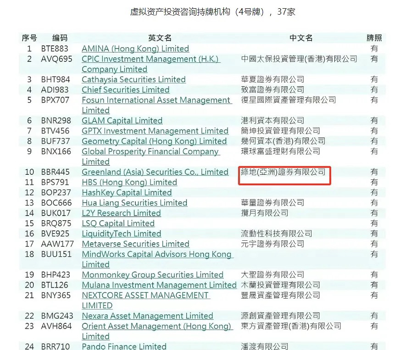Image resolution: width=400 pixels, height=350 pixels.
Task: Open LiquidityTech Limited link
Action: 121,233
